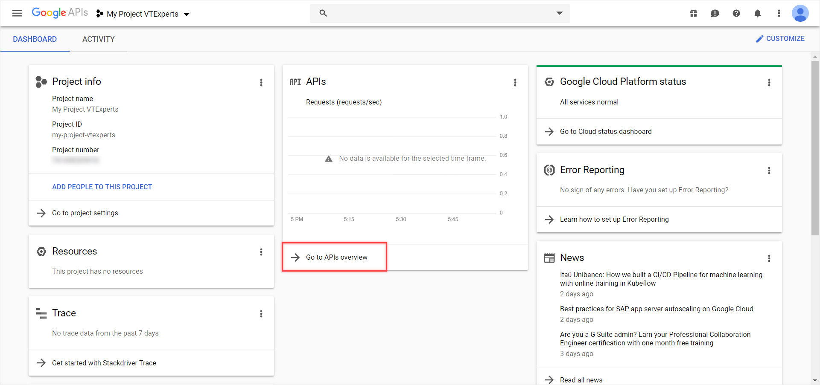
Task: Click the project name value My Project VTExperts
Action: tap(85, 109)
